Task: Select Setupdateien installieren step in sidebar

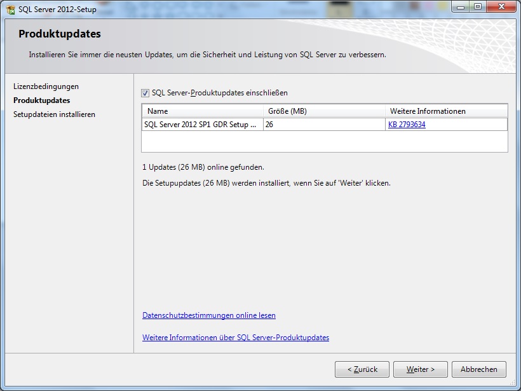Action: [54, 114]
